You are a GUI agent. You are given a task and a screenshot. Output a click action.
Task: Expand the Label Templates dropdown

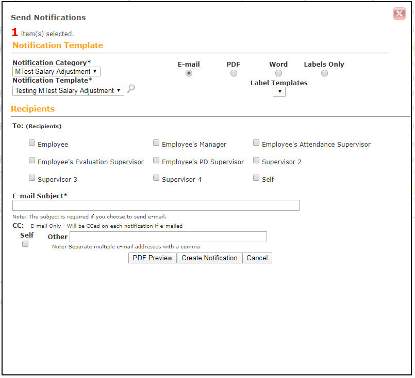[279, 92]
